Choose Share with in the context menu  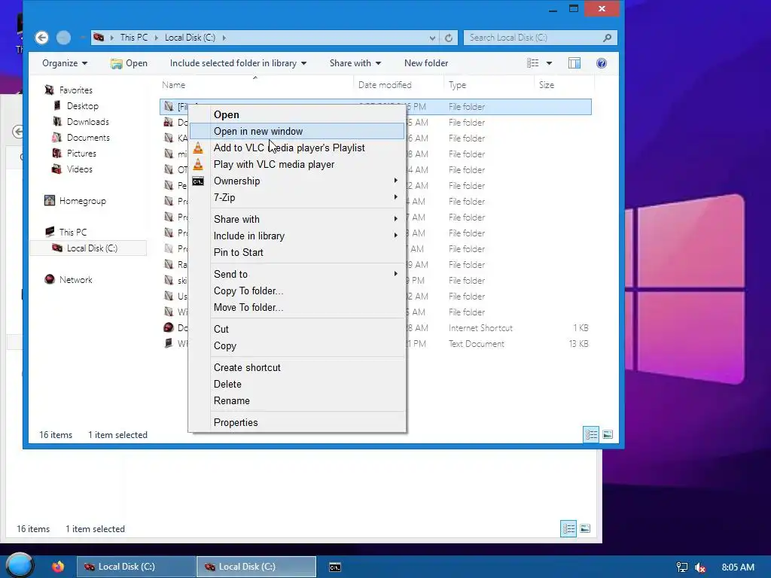pyautogui.click(x=297, y=219)
